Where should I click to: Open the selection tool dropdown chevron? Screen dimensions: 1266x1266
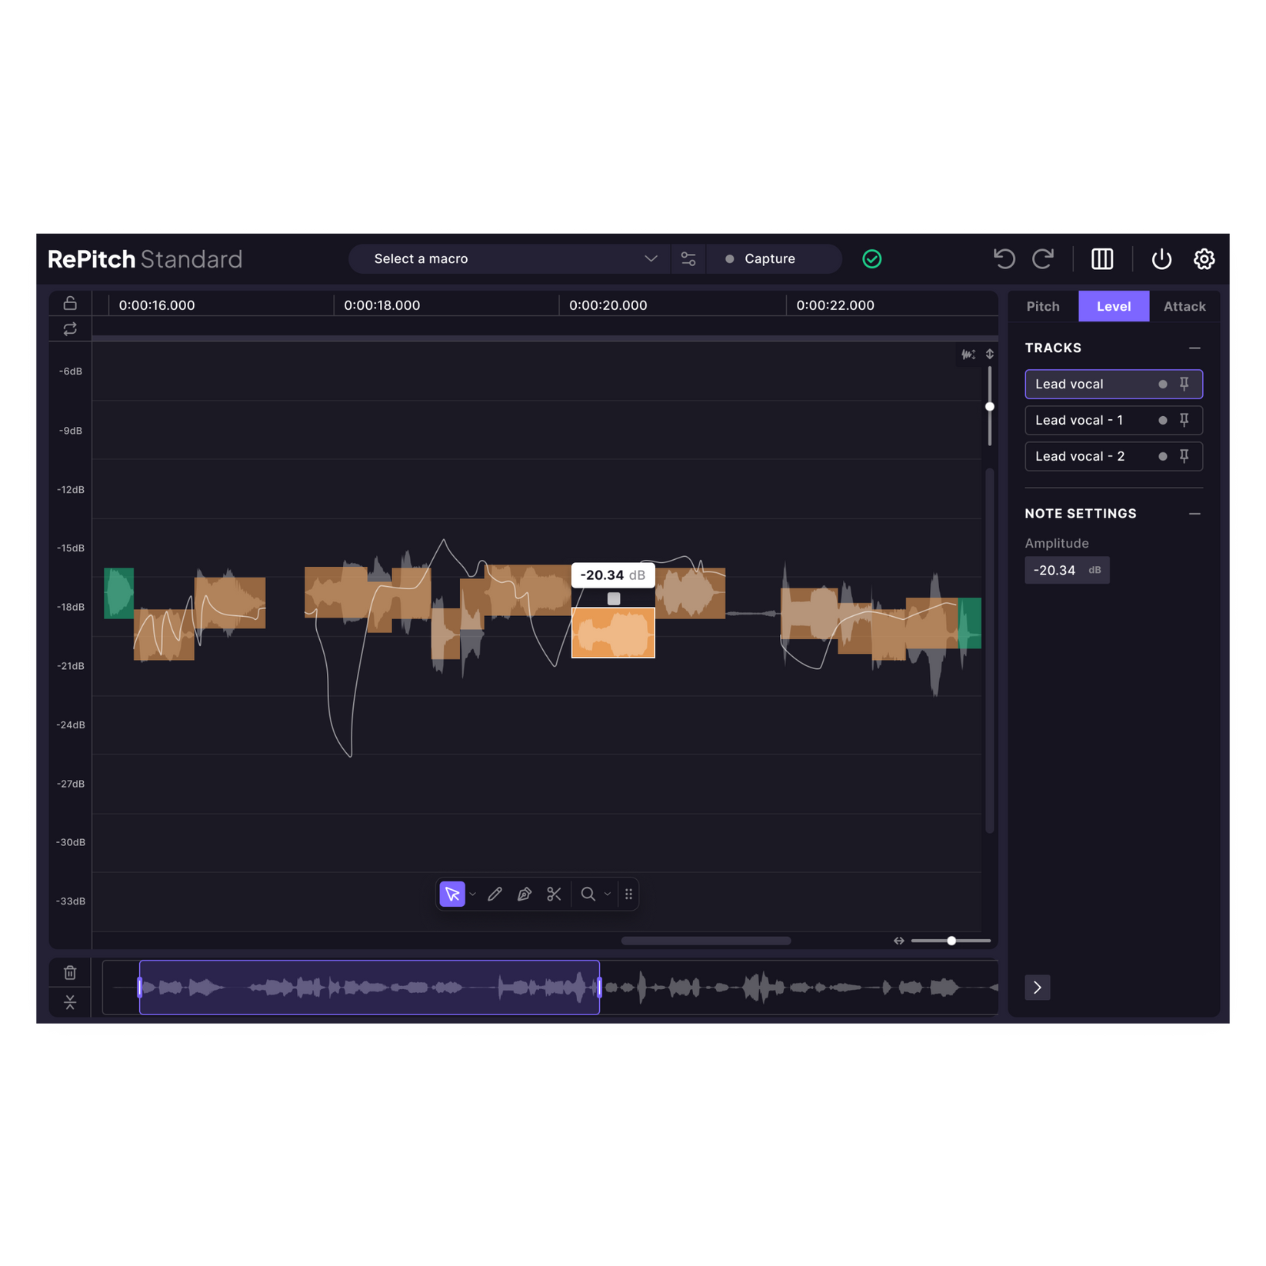473,894
